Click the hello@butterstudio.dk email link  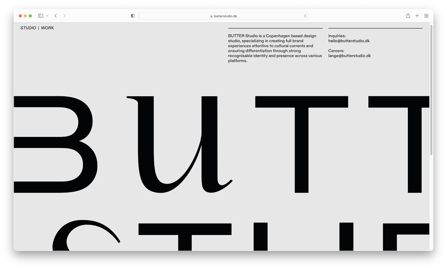tap(349, 41)
